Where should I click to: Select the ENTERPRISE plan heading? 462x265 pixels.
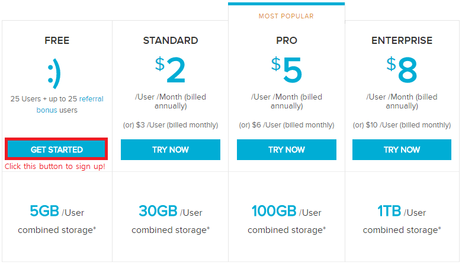[402, 41]
